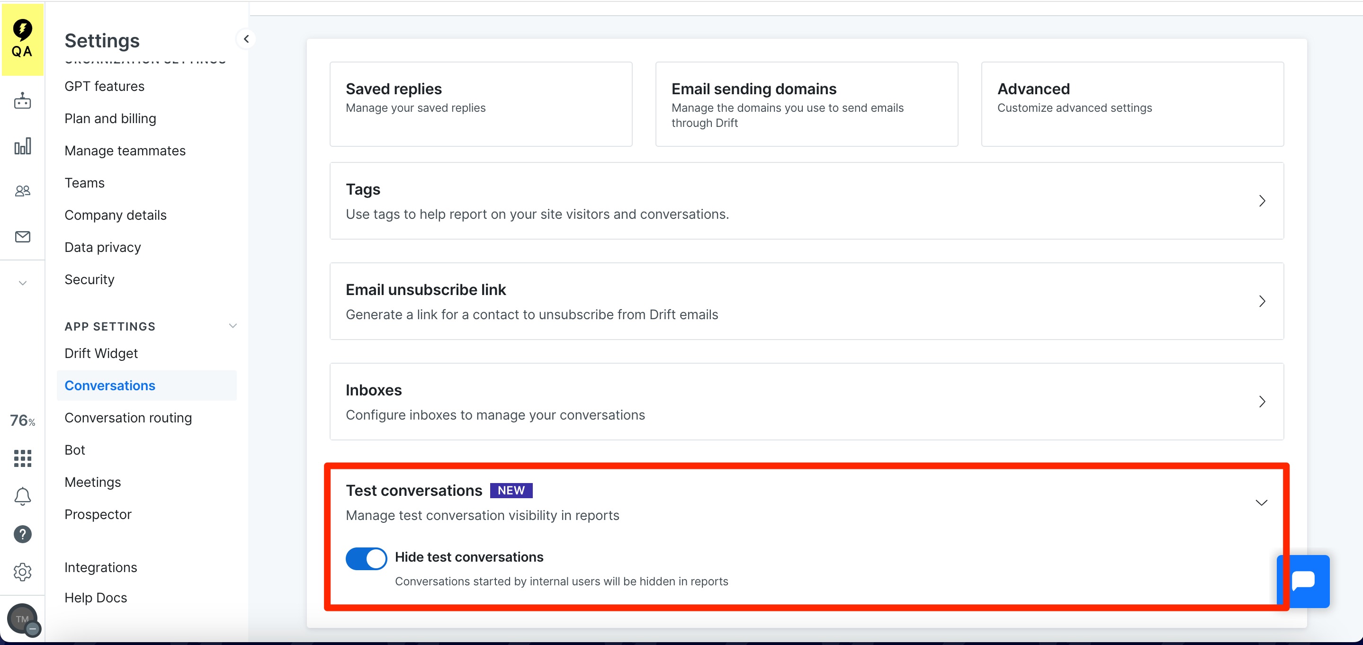1363x645 pixels.
Task: Open Drift Widget settings
Action: [x=101, y=353]
